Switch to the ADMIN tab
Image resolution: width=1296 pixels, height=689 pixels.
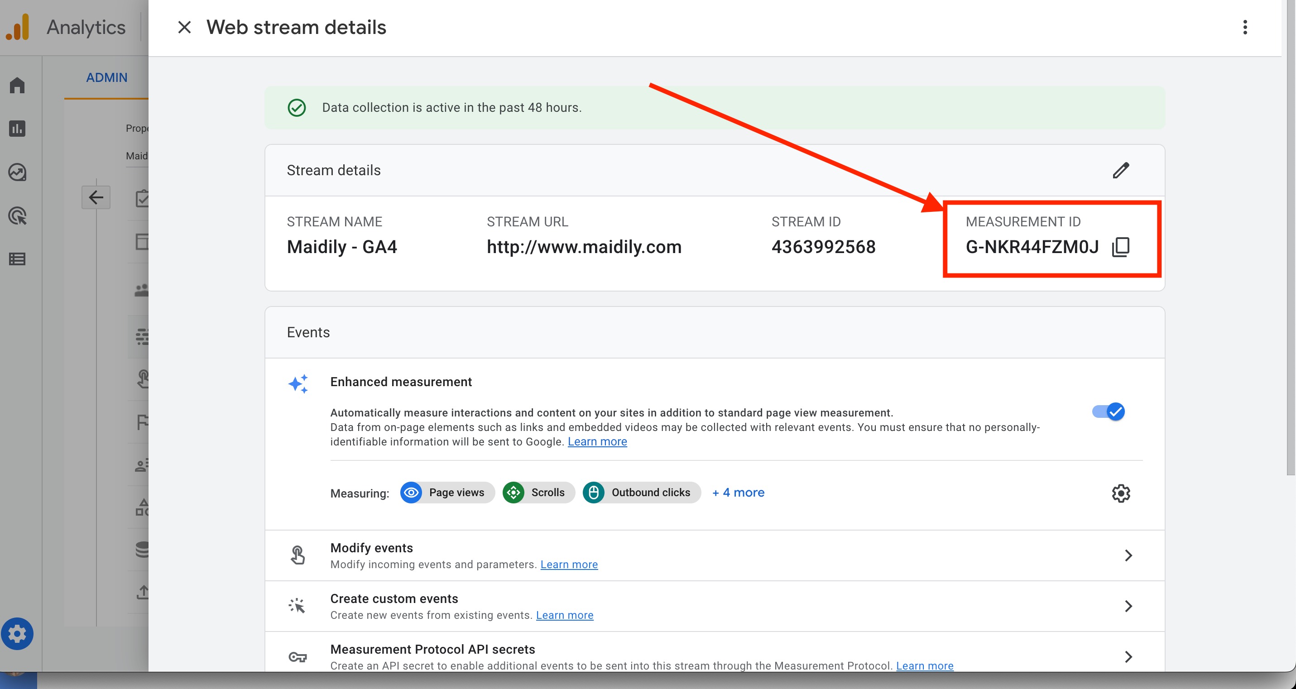click(107, 77)
